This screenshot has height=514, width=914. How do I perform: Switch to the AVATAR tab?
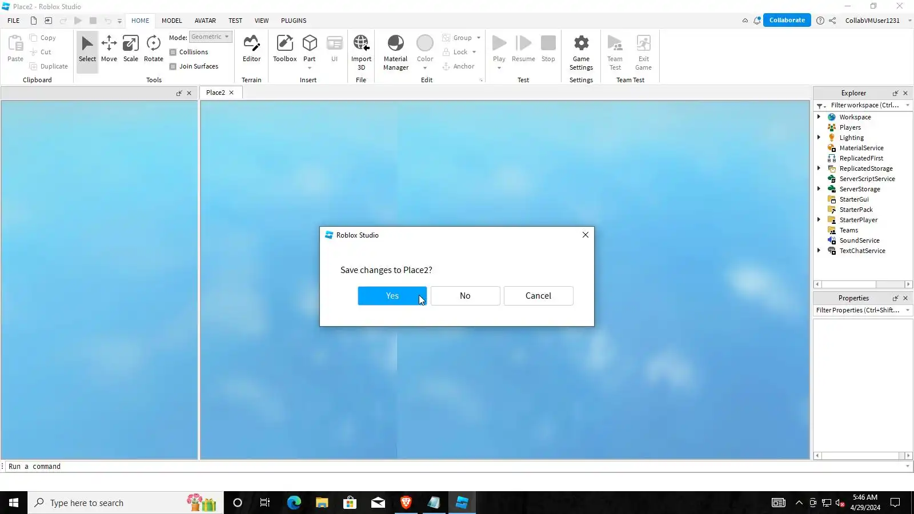pos(205,21)
